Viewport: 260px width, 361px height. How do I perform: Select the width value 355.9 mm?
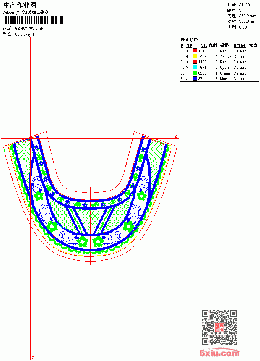point(247,21)
